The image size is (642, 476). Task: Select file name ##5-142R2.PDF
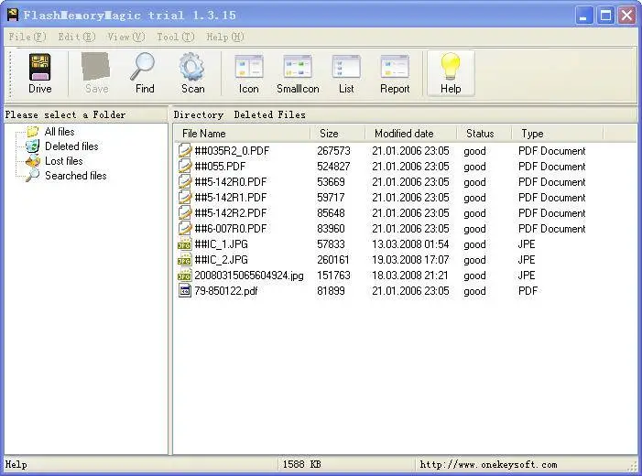pyautogui.click(x=231, y=213)
